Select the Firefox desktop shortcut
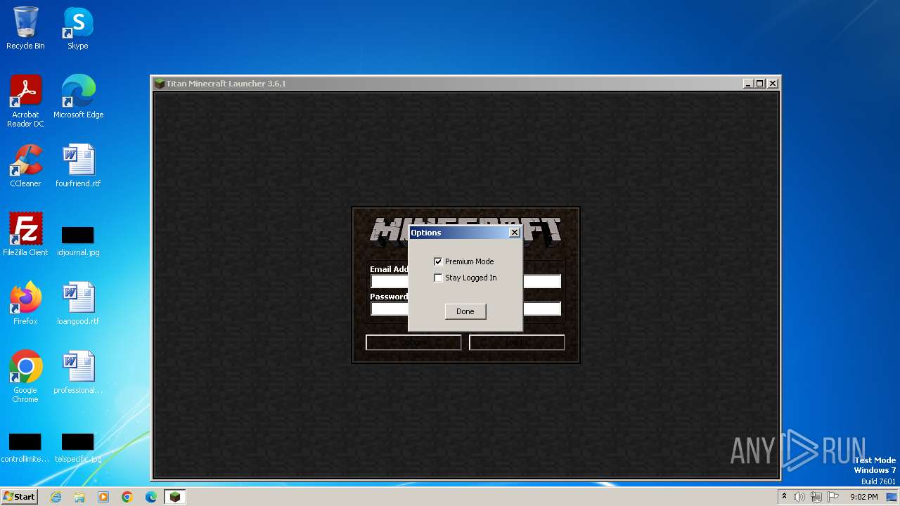 25,304
